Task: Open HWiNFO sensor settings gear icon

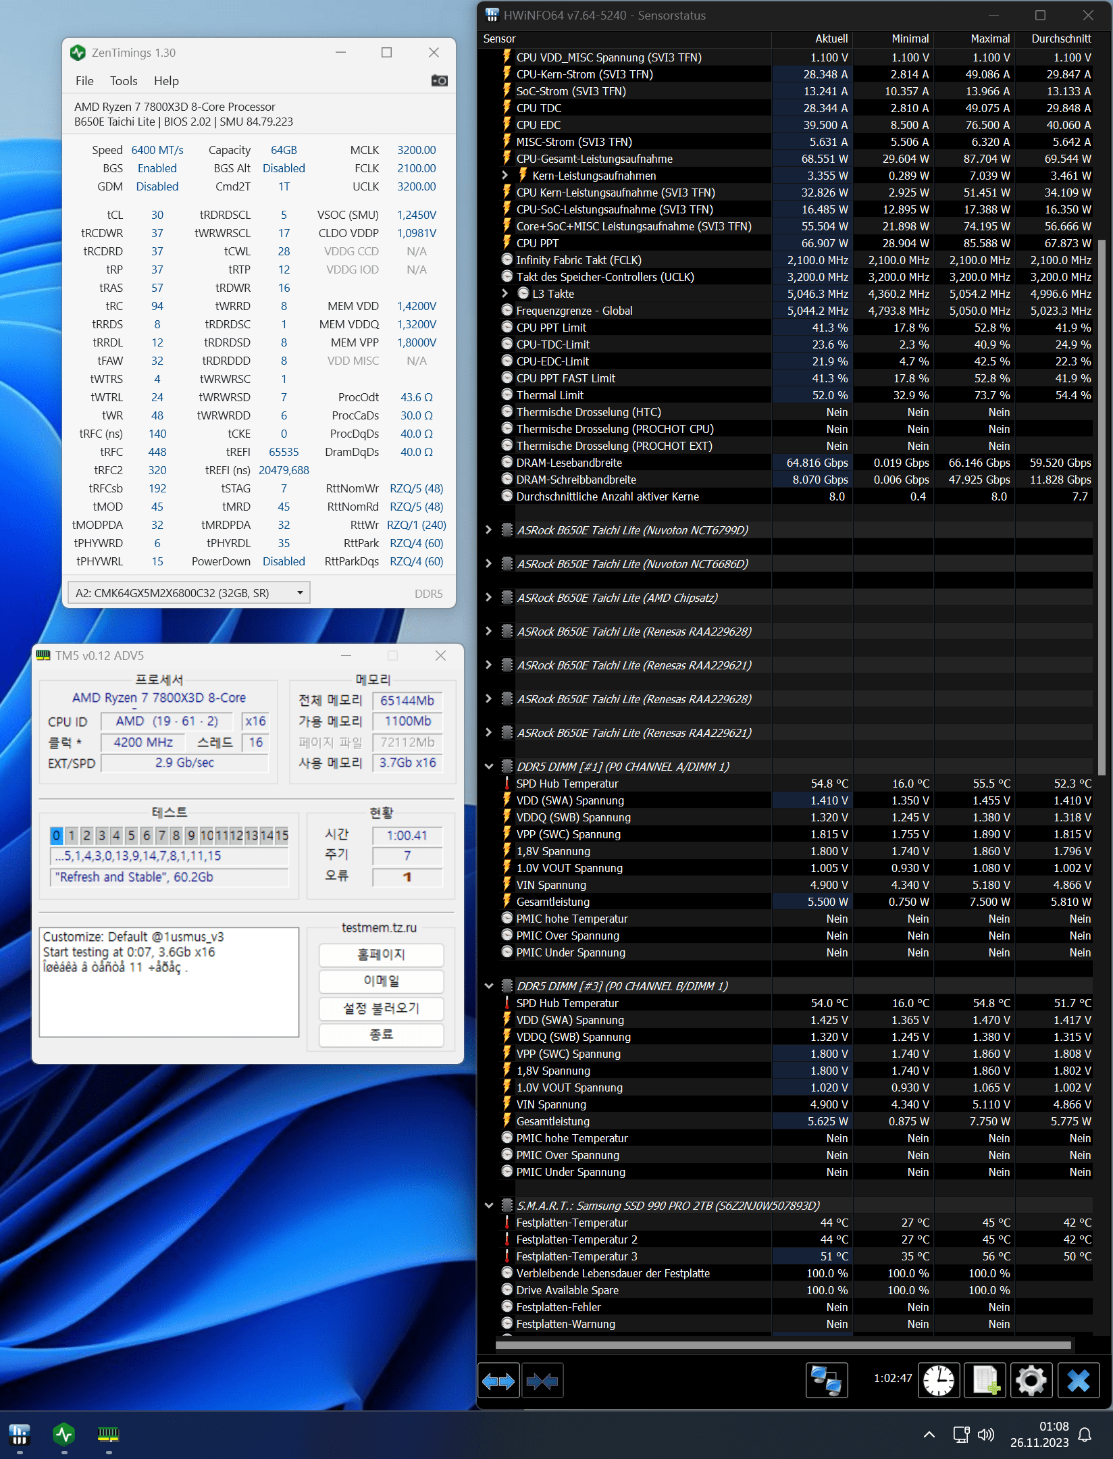Action: [1031, 1381]
